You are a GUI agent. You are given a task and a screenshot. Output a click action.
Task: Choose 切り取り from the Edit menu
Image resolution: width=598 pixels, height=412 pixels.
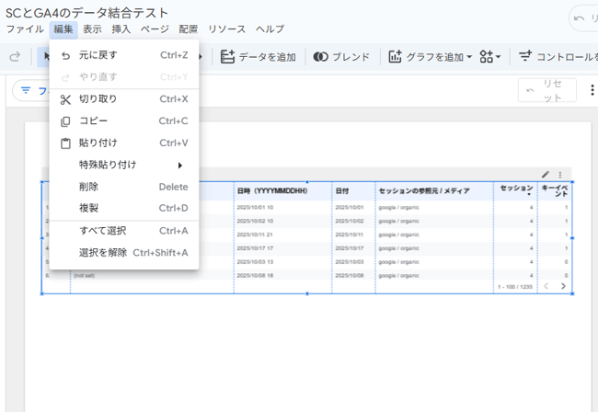pos(124,99)
